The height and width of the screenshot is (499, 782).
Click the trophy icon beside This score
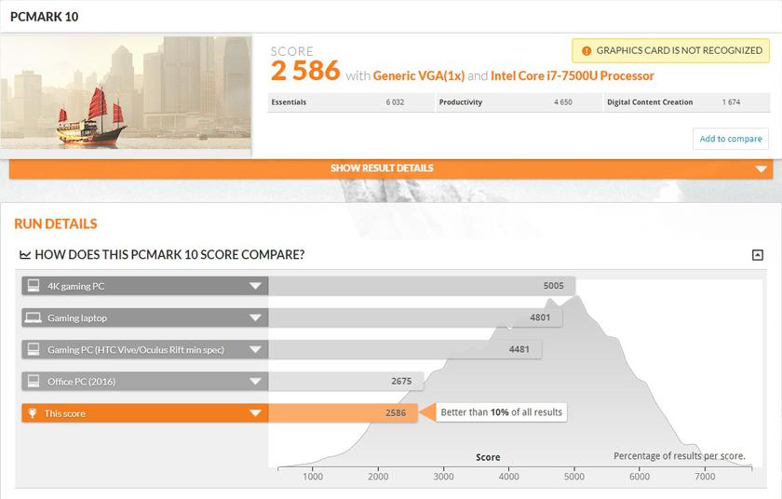(33, 412)
